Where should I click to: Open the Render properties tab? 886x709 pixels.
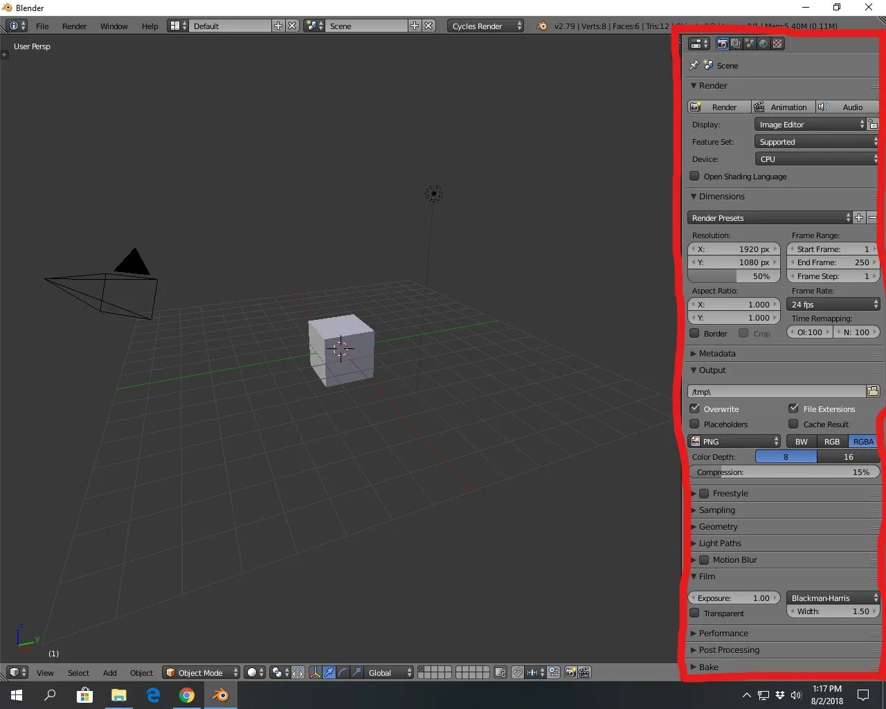point(722,43)
